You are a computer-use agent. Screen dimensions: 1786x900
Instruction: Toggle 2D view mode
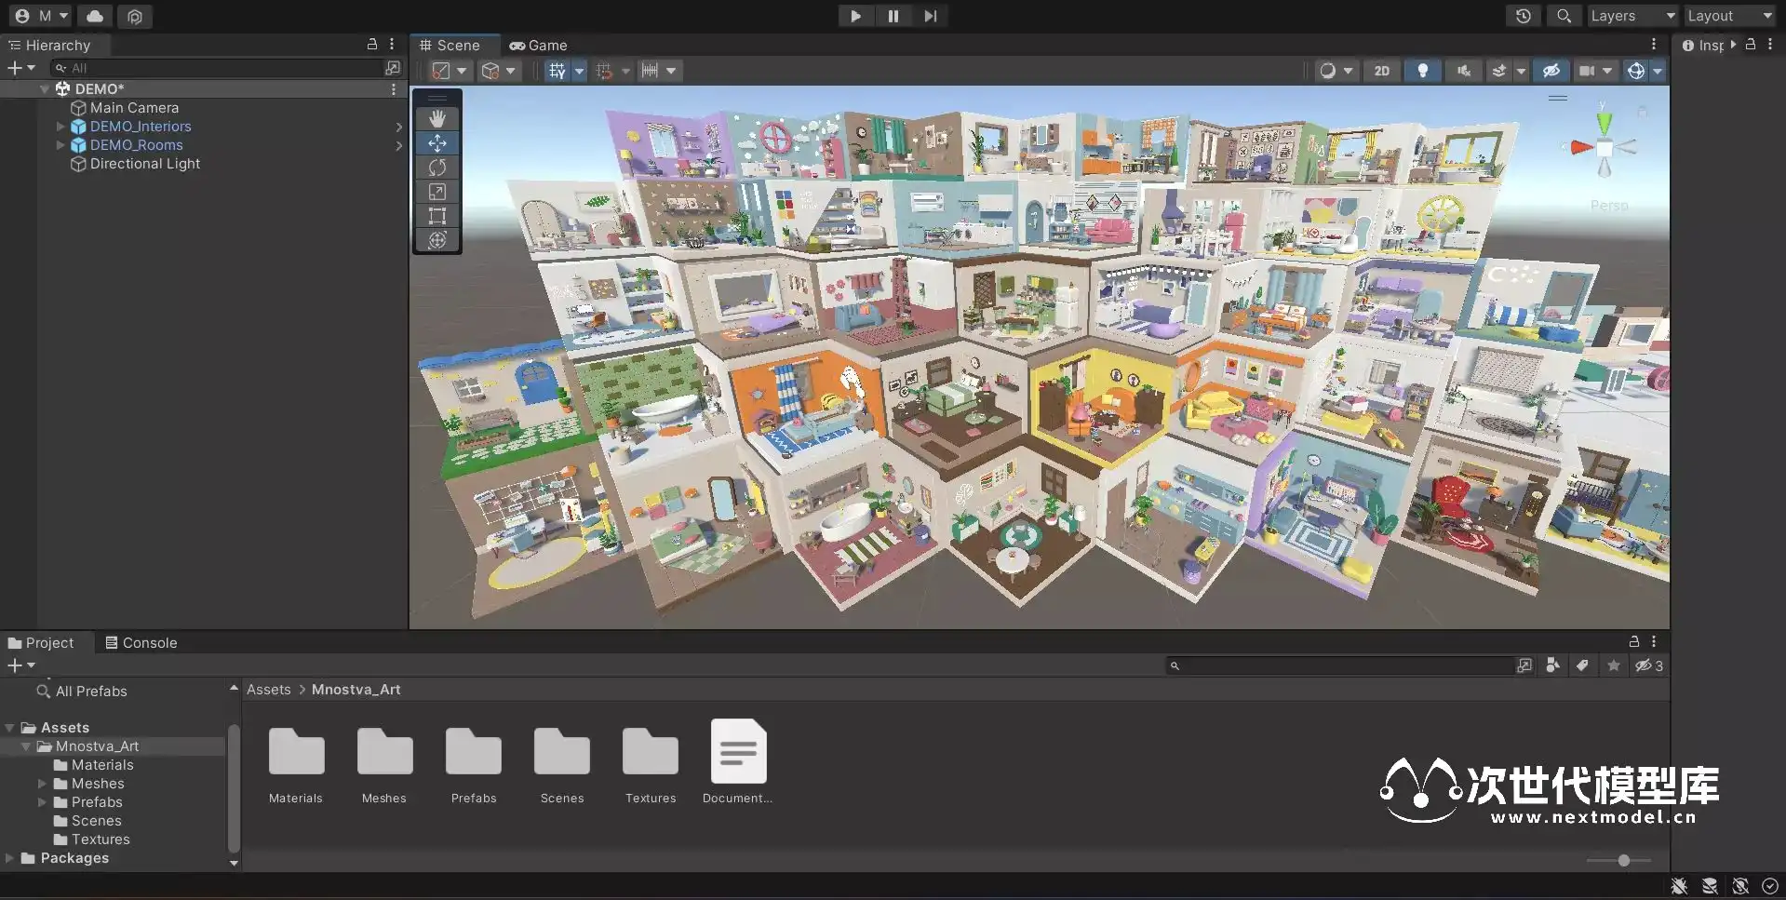coord(1381,71)
